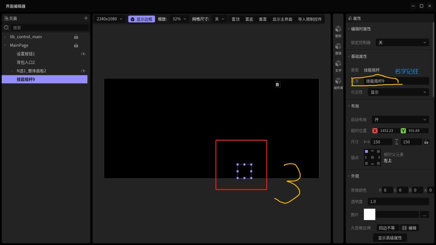Select 设置按钮1 in the page tree
Screen dimensions: 436x245
[x=25, y=54]
